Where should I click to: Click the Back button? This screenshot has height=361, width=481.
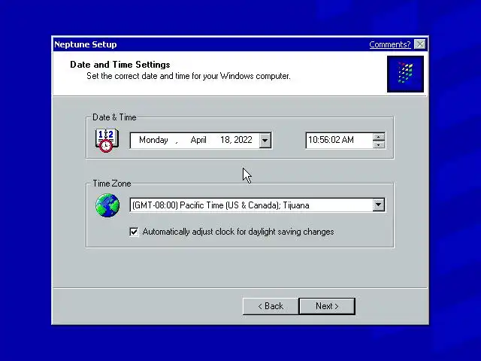[271, 306]
